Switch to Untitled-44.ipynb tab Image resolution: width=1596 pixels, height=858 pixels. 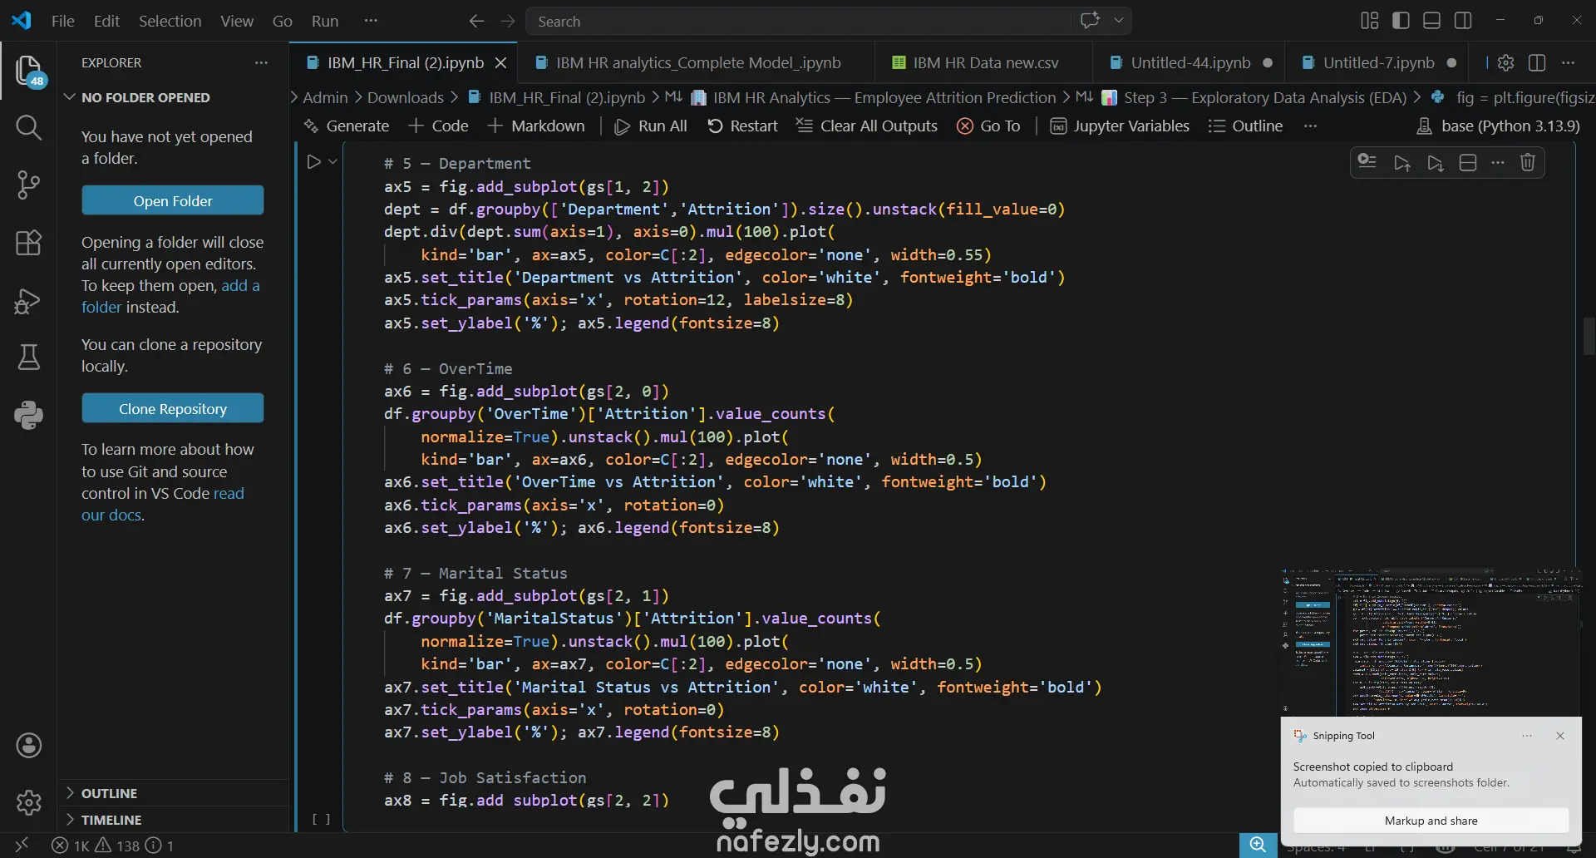coord(1188,62)
